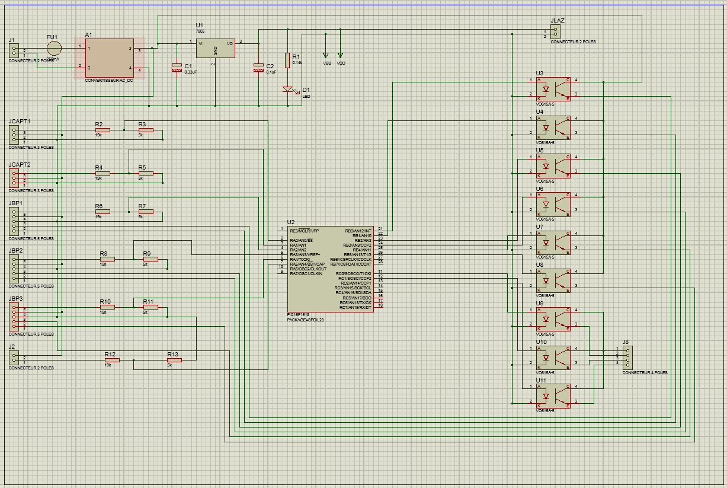Screen dimensions: 727x488
Task: Select the JBP2 5-pole connector
Action: tap(14, 269)
